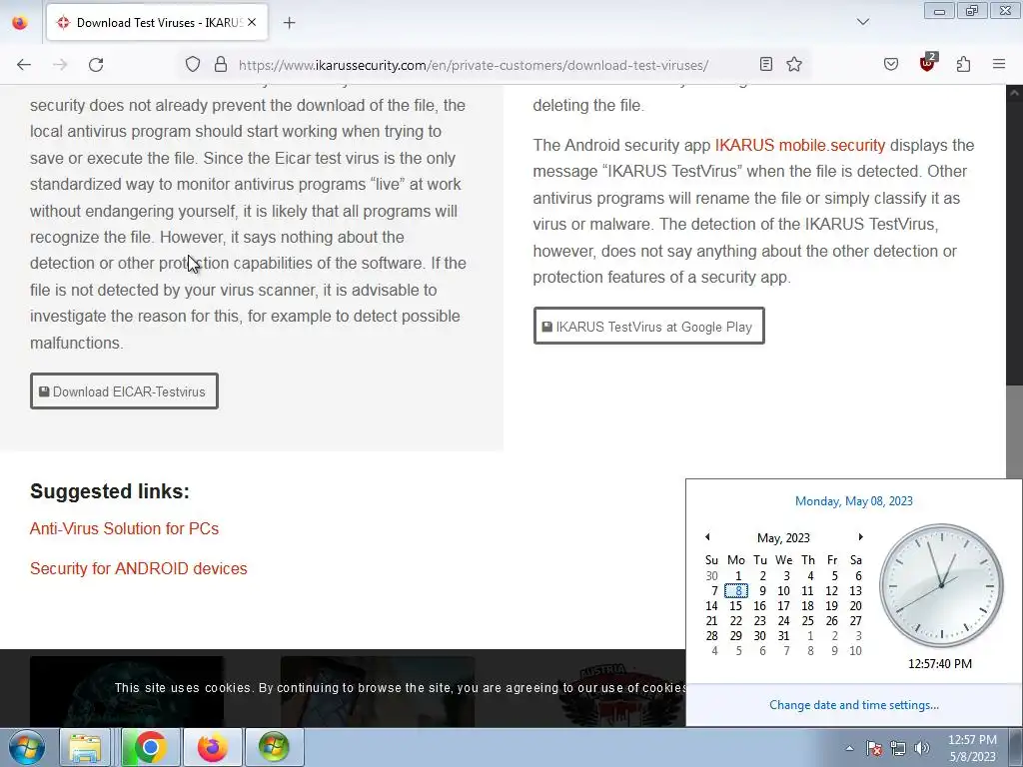1023x767 pixels.
Task: Reload the current page
Action: 96,65
